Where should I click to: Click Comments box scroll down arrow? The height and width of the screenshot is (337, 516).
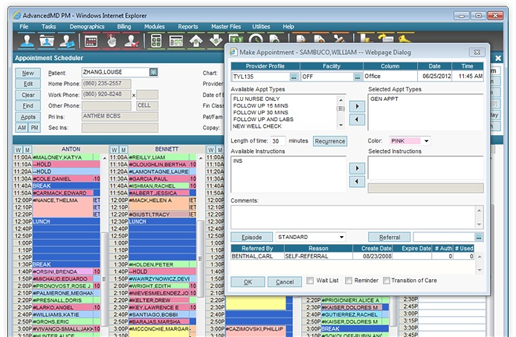pos(479,224)
